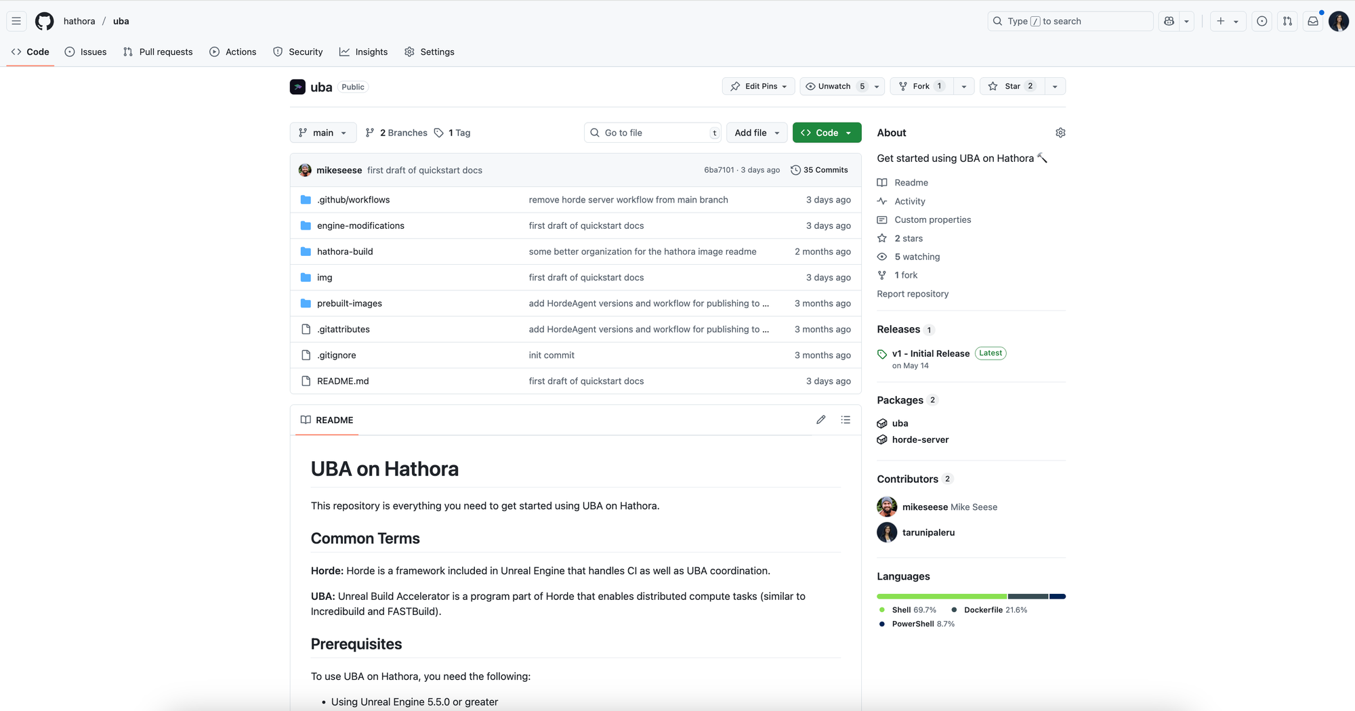This screenshot has height=711, width=1355.
Task: Open the hathora-build folder
Action: 345,251
